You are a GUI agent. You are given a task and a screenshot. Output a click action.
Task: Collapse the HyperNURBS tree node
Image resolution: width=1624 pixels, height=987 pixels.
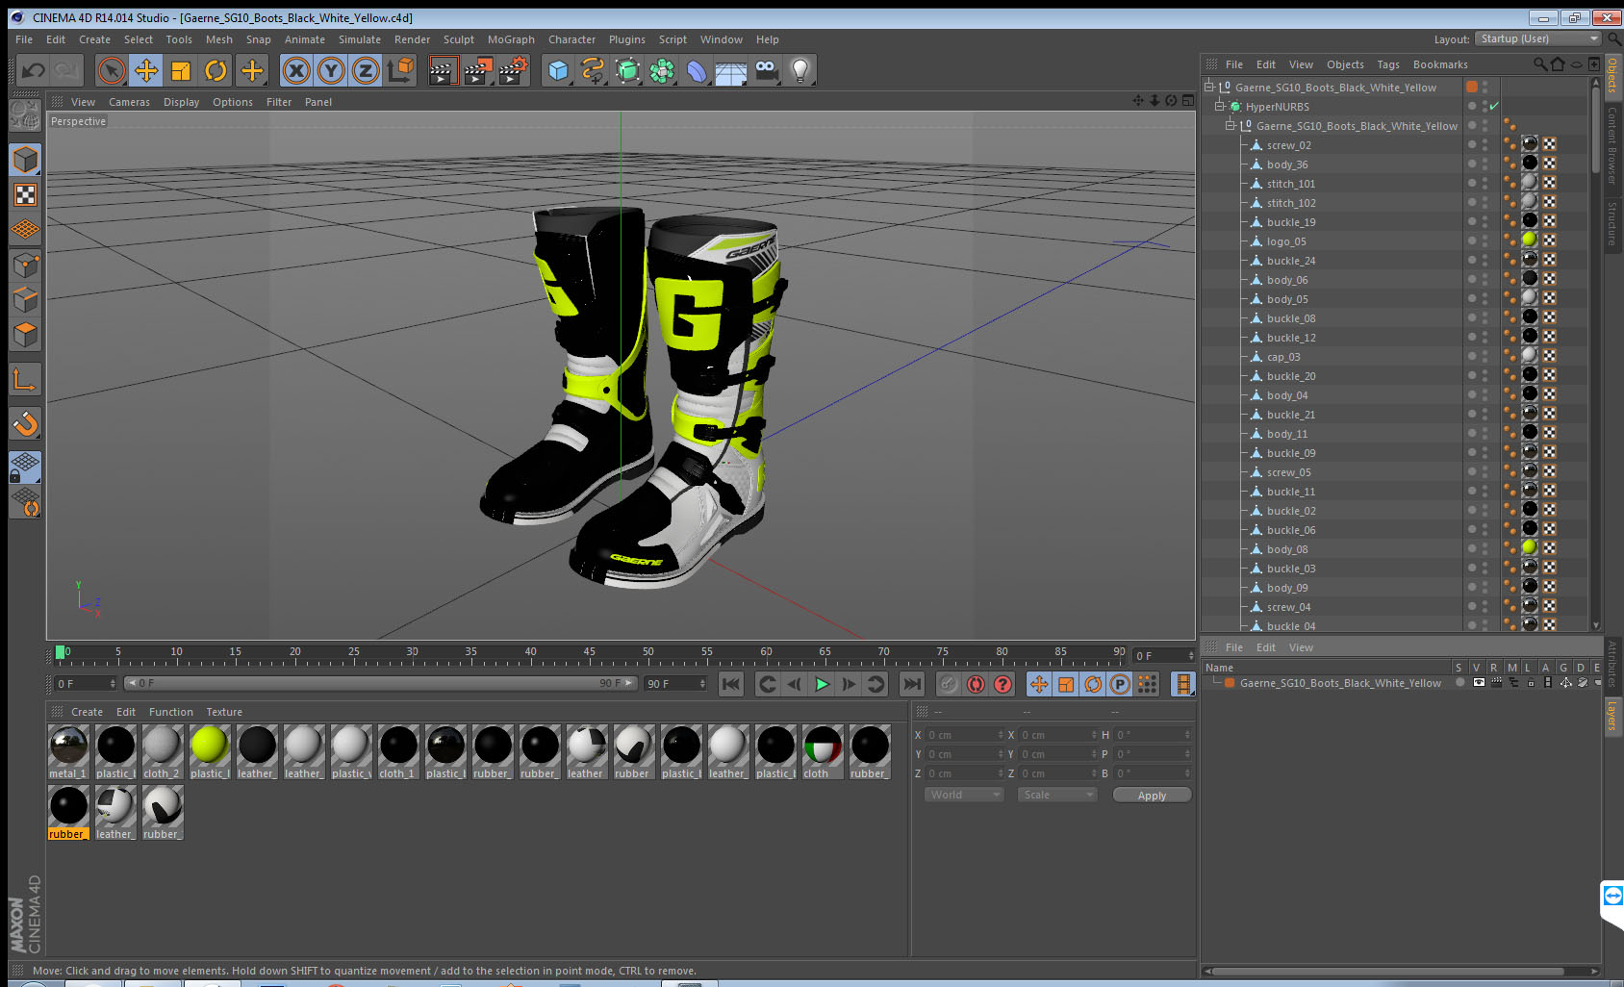pyautogui.click(x=1220, y=107)
